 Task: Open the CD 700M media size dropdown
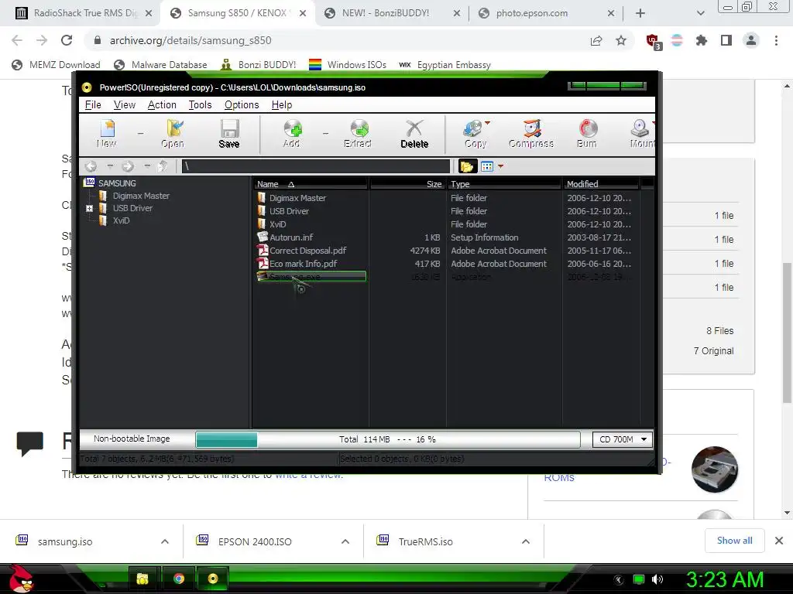(x=623, y=439)
